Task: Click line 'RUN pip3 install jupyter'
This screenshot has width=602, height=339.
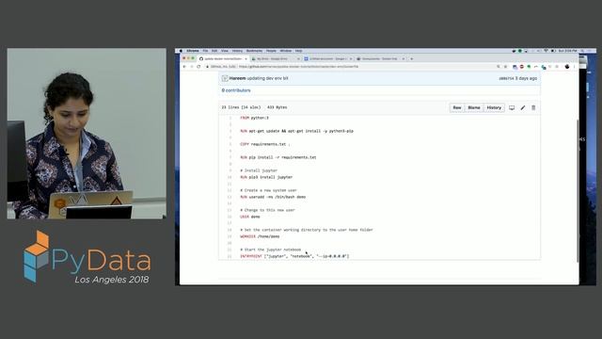Action: [266, 177]
